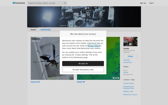Click the band header banner image
Image resolution: width=168 pixels, height=105 pixels.
pos(84,17)
